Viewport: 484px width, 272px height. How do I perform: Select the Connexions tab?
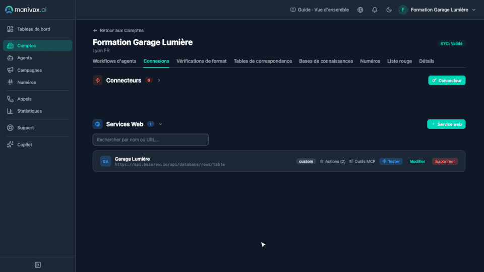pyautogui.click(x=156, y=61)
